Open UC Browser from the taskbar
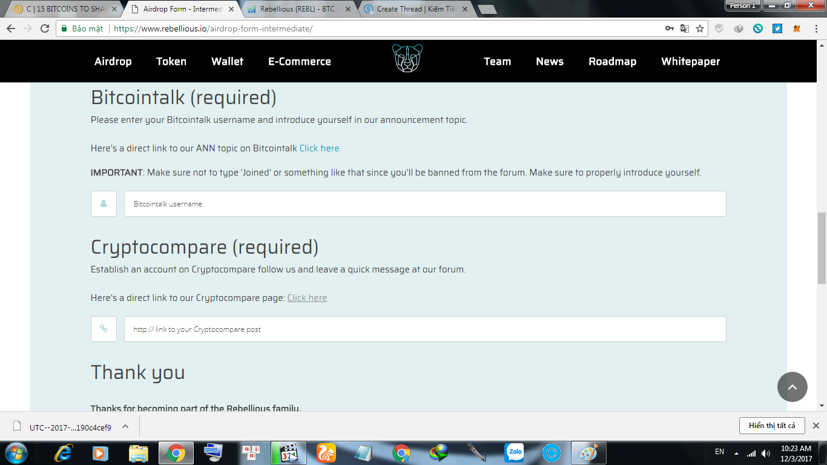The height and width of the screenshot is (465, 827). 326,453
